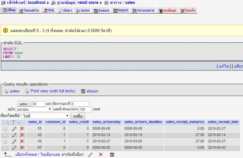Click the red delete X for sales_id 67
243x158 pixels.
[22, 148]
